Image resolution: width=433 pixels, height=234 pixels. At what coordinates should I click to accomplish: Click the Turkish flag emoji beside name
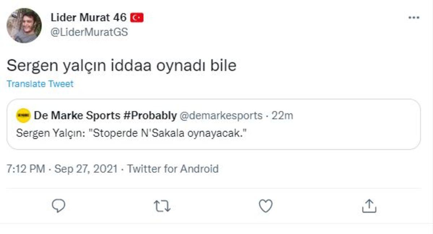(x=137, y=17)
